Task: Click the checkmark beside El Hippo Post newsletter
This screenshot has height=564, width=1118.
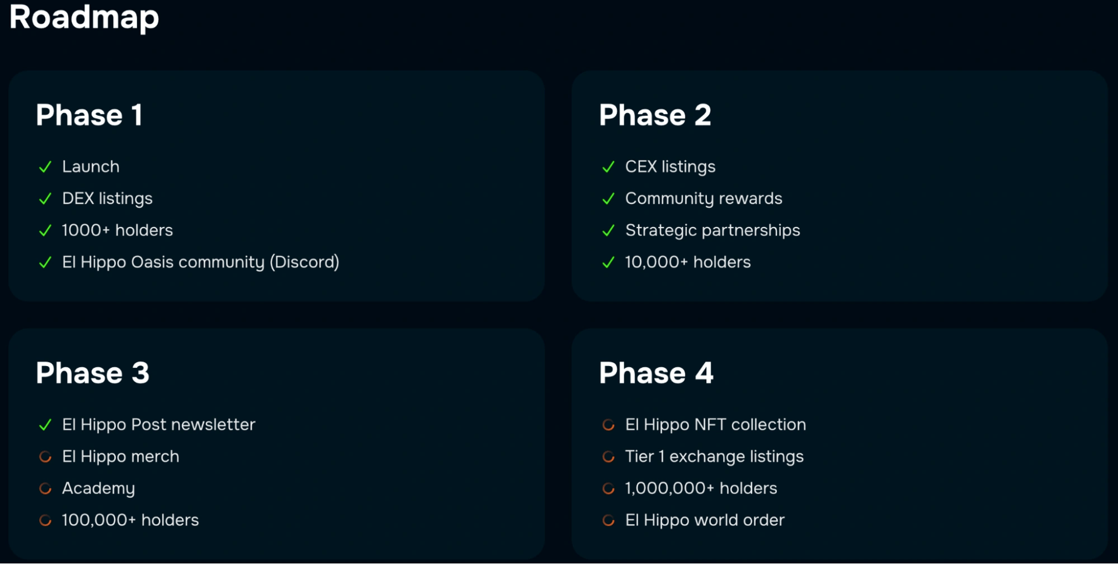Action: click(x=45, y=425)
